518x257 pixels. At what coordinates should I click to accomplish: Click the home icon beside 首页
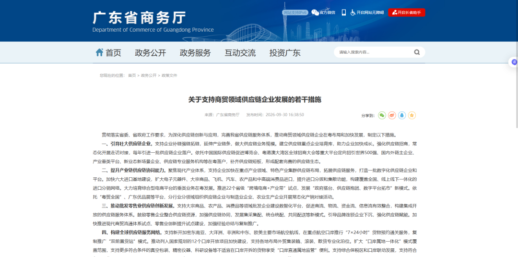pyautogui.click(x=99, y=52)
